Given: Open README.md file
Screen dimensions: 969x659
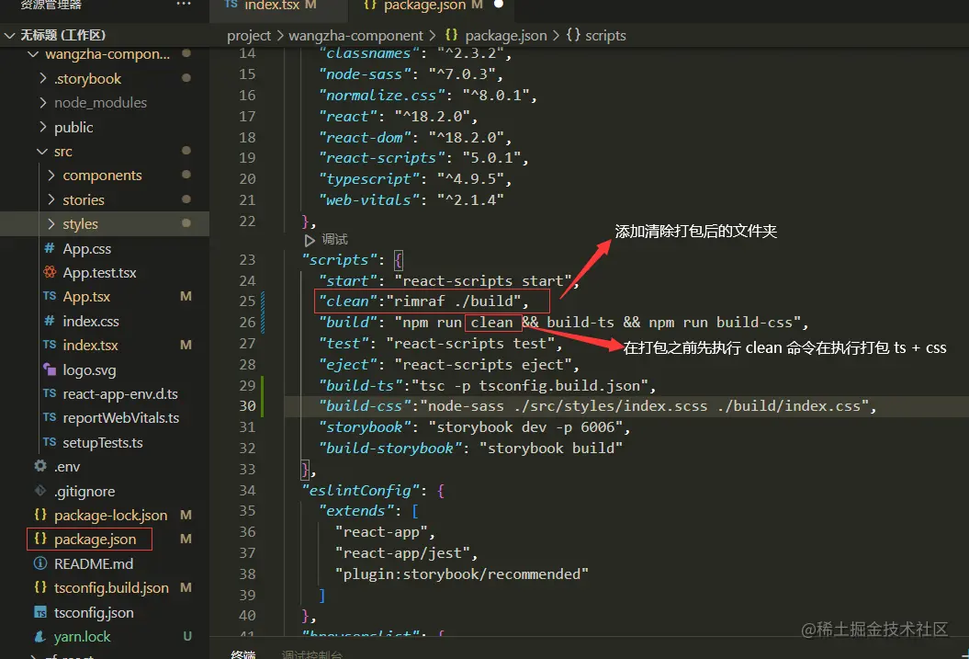Looking at the screenshot, I should pyautogui.click(x=94, y=563).
